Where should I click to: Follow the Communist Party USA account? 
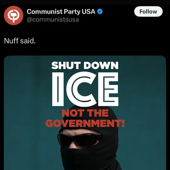pos(148,12)
